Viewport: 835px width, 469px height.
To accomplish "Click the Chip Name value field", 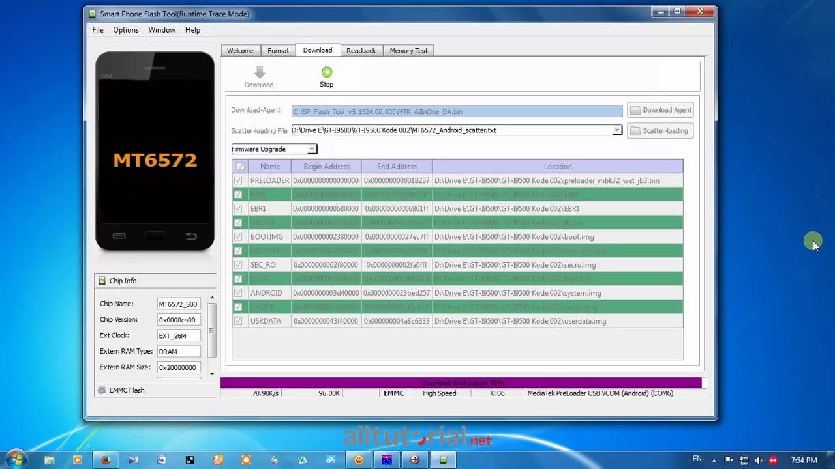I will (179, 304).
